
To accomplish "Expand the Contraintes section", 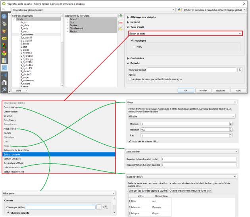I will tap(128, 58).
